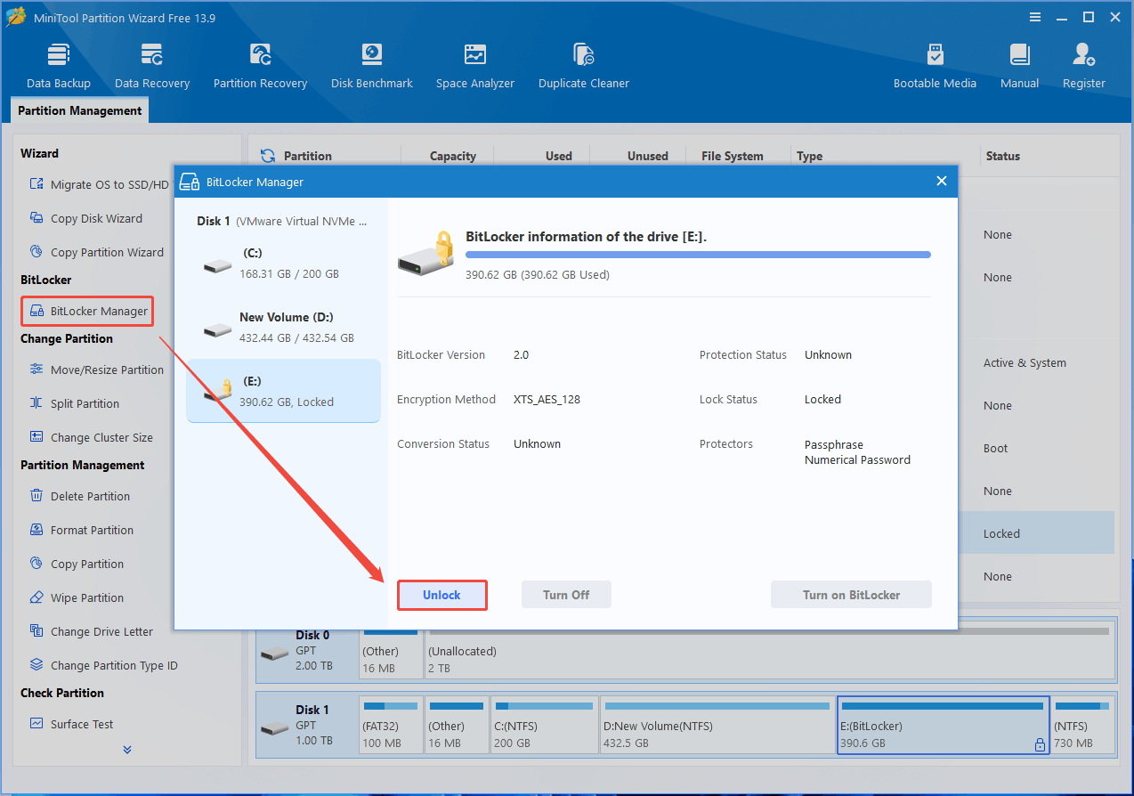Switch to the Partition Management tab
Image resolution: width=1134 pixels, height=796 pixels.
click(x=80, y=110)
